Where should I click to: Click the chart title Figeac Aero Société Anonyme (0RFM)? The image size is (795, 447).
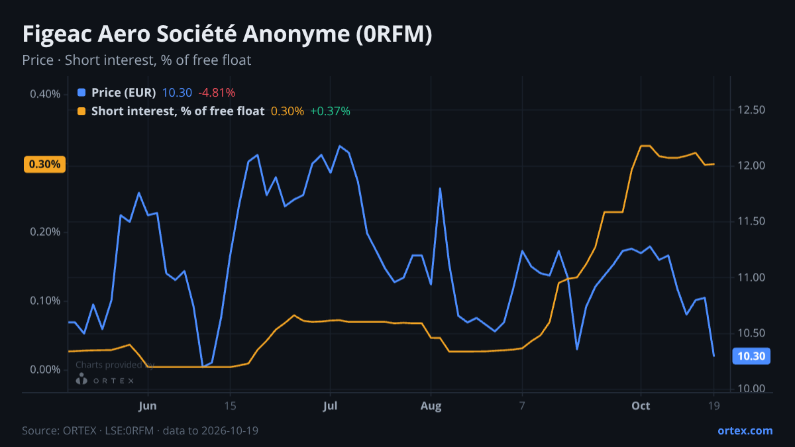[227, 34]
